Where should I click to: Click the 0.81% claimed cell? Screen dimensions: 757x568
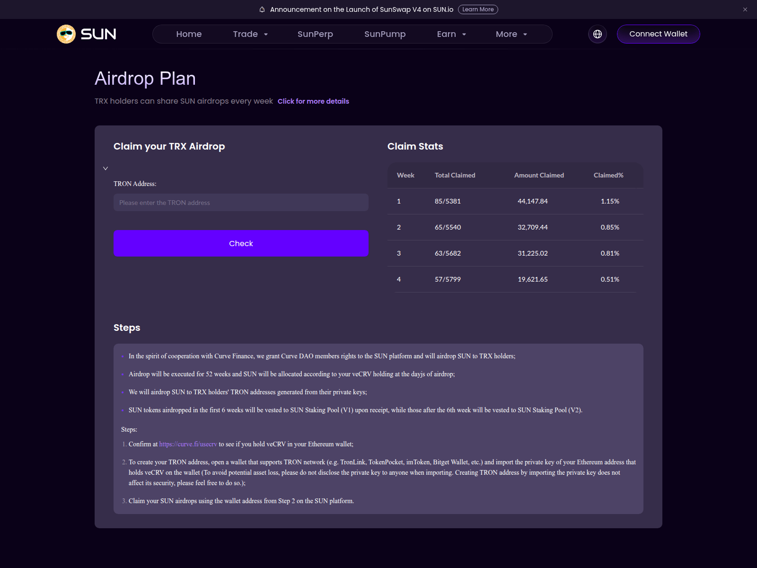(x=610, y=253)
